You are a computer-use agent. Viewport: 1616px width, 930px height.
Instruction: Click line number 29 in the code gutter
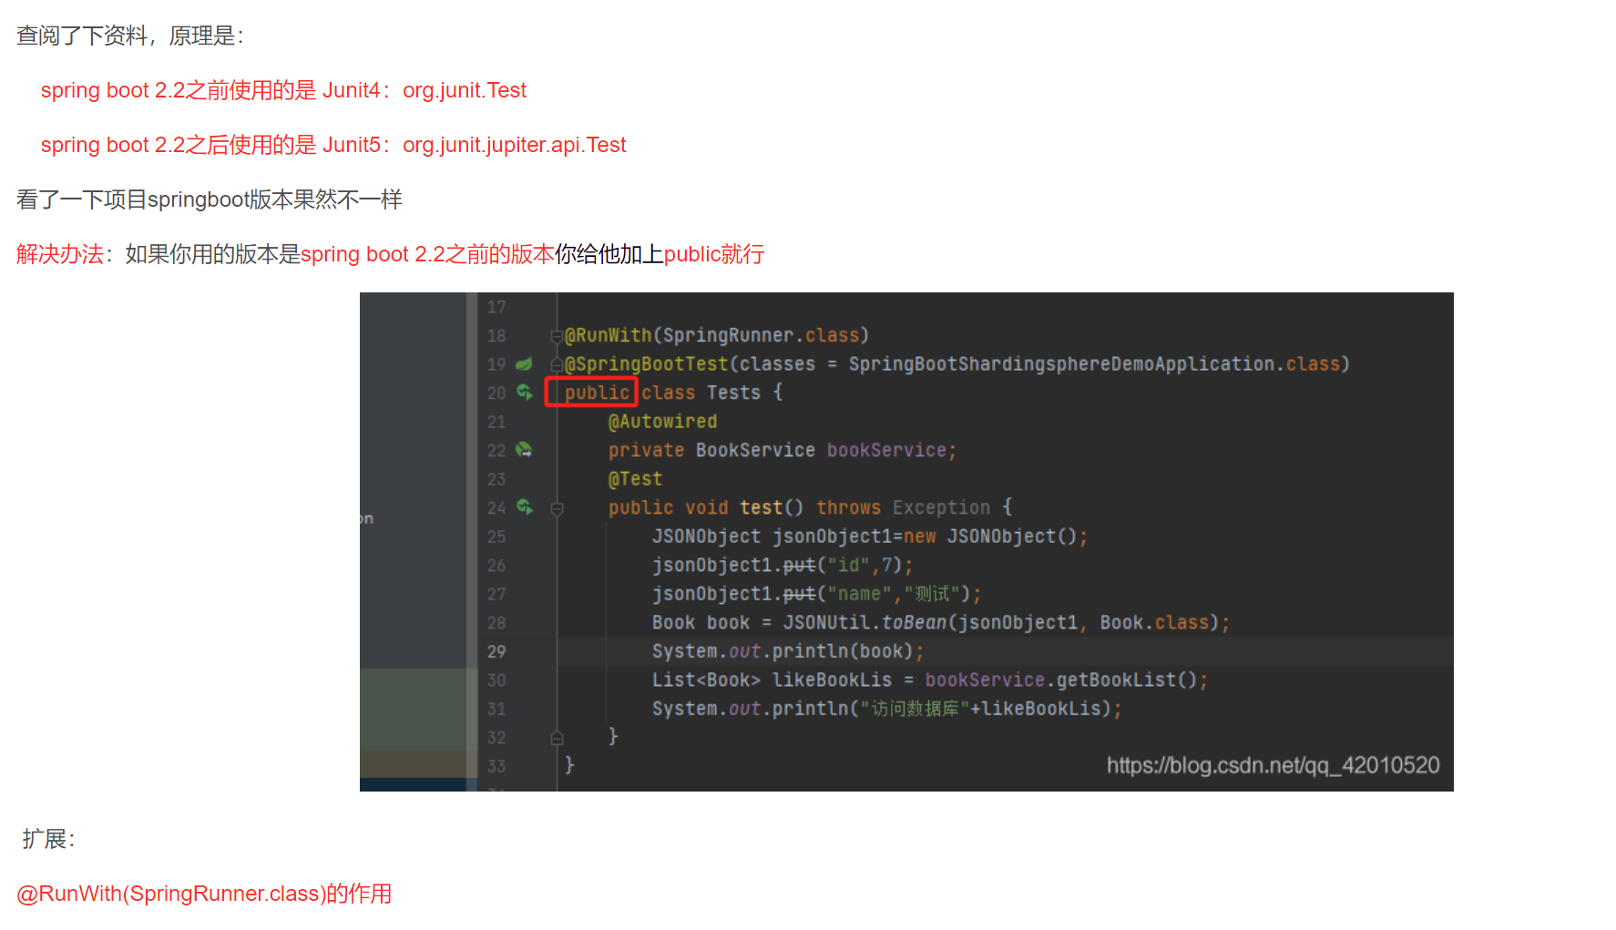tap(496, 651)
